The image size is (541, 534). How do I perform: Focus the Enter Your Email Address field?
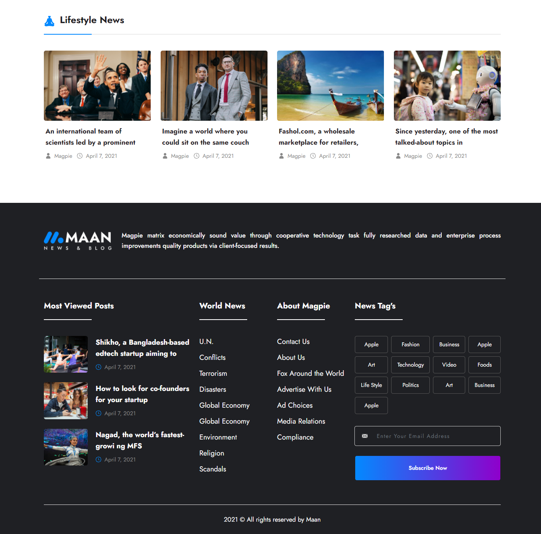[x=435, y=436]
